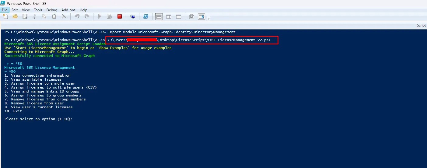Image resolution: width=427 pixels, height=168 pixels.
Task: Expand the Script pane
Action: [421, 25]
